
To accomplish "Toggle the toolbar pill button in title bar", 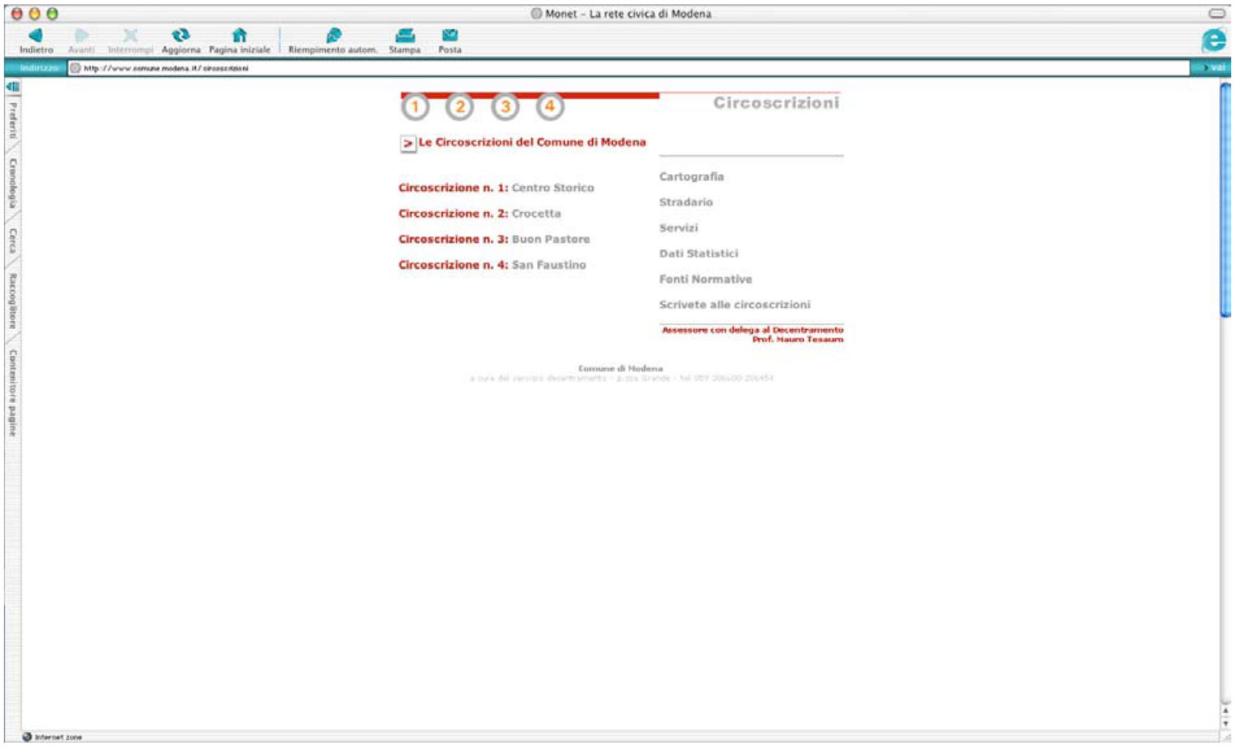I will click(1216, 14).
